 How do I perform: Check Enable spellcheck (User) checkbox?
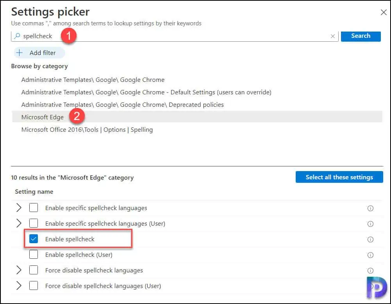(34, 255)
